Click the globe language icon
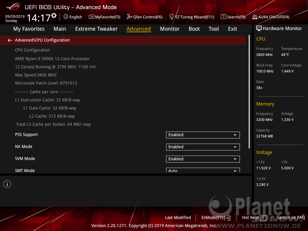 [66, 17]
